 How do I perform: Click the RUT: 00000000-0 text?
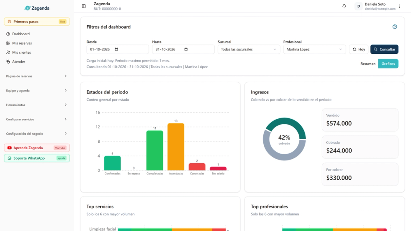click(x=107, y=9)
